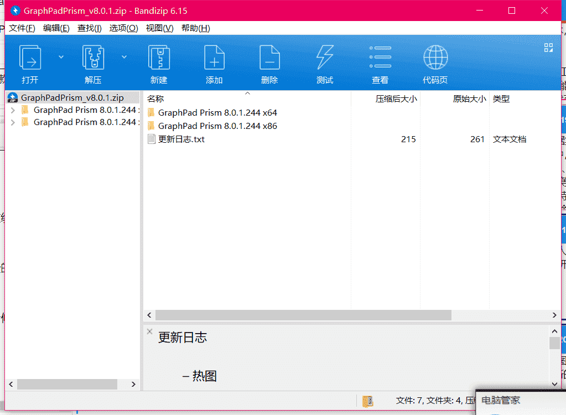This screenshot has height=415, width=566.
Task: Click the archive icon in status bar
Action: pyautogui.click(x=367, y=401)
